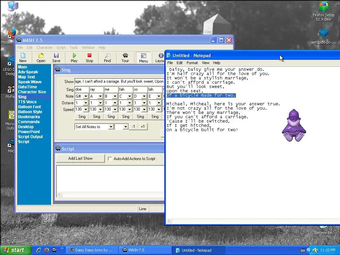The image size is (340, 255).
Task: Select the Firefox Setup 52.9.0esr desktop icon
Action: 323,11
